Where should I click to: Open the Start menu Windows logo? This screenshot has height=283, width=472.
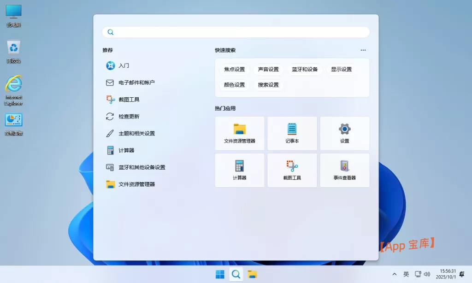(x=220, y=274)
